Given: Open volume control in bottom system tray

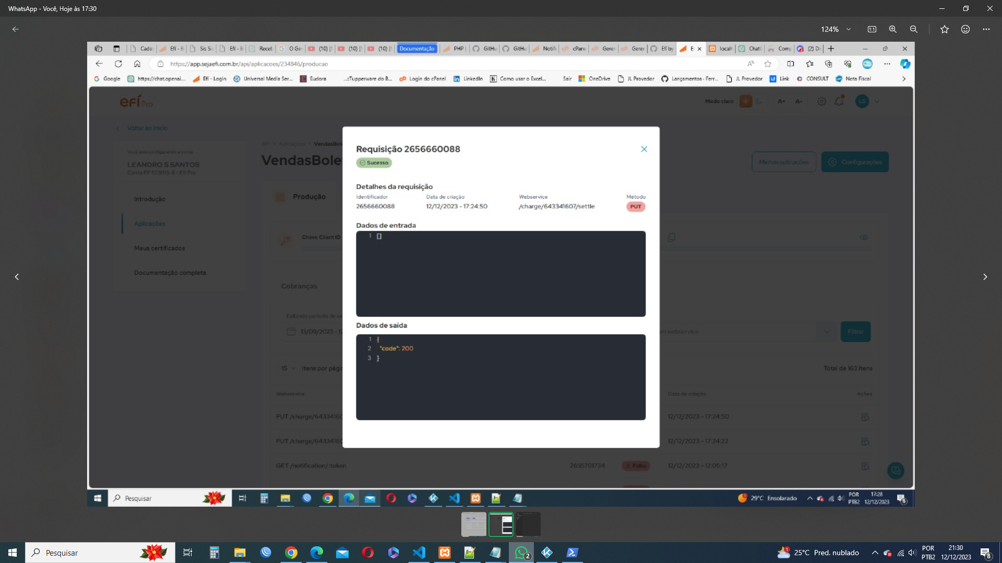Looking at the screenshot, I should (912, 553).
